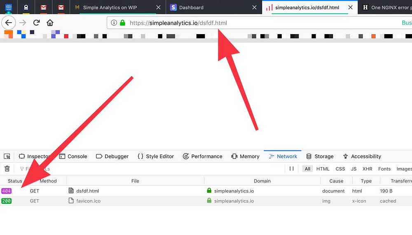The image size is (412, 235).
Task: Show site information from the info icon
Action: tap(114, 23)
